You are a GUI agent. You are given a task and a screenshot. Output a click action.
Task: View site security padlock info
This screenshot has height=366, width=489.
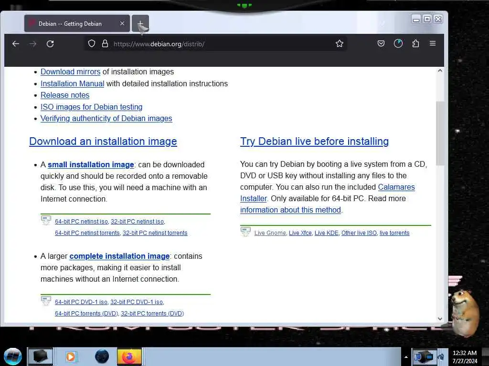tap(105, 43)
